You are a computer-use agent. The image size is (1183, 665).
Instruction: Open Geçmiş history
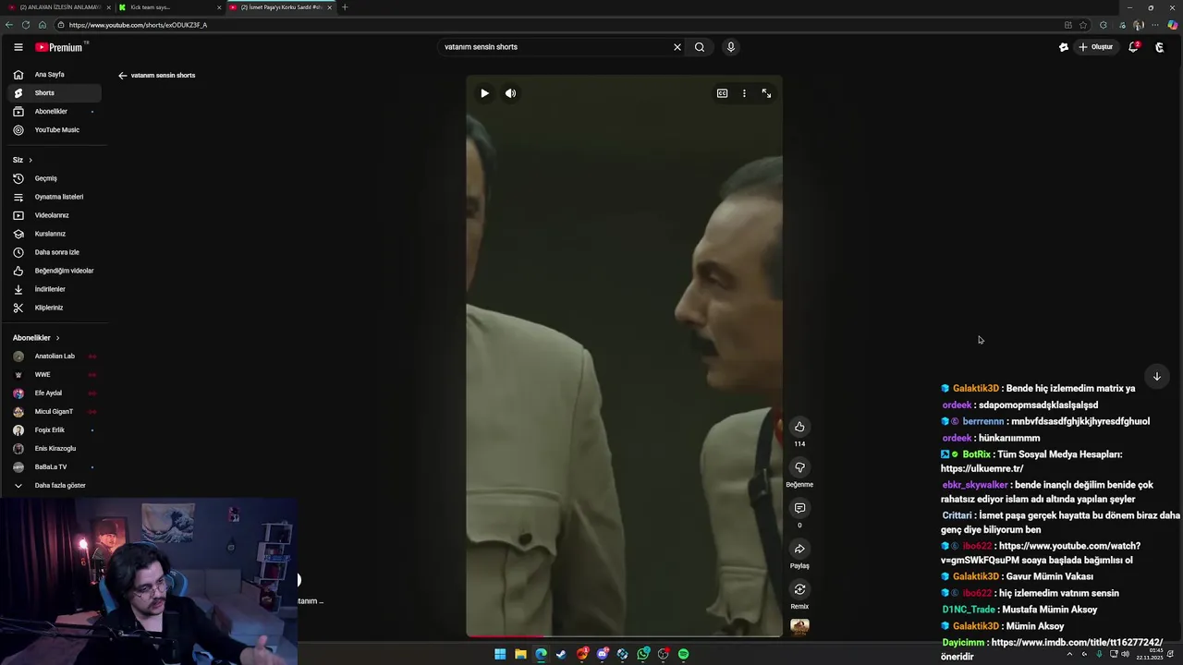55,178
